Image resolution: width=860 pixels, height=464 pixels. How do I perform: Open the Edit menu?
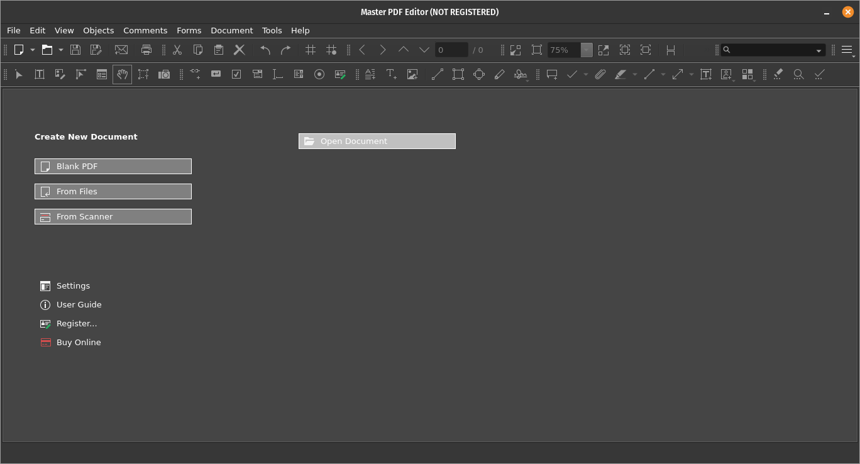tap(38, 30)
